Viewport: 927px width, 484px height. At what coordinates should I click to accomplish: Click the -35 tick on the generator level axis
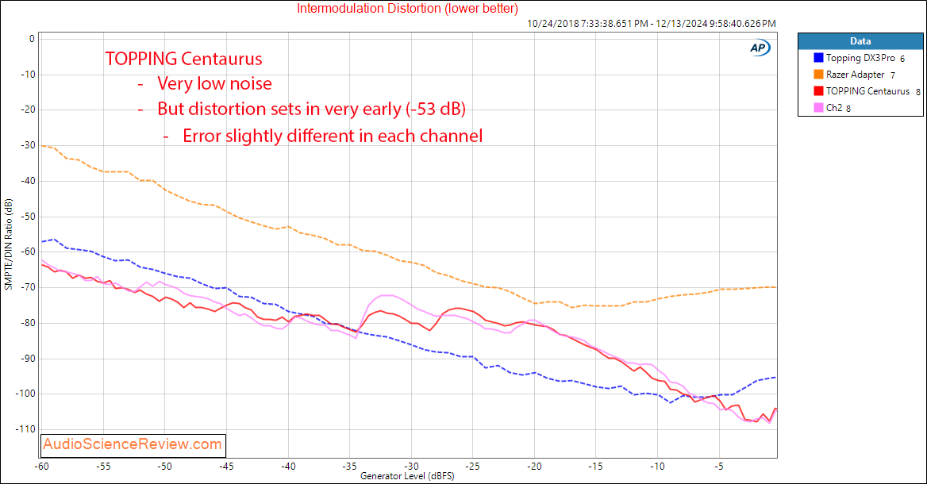[349, 467]
